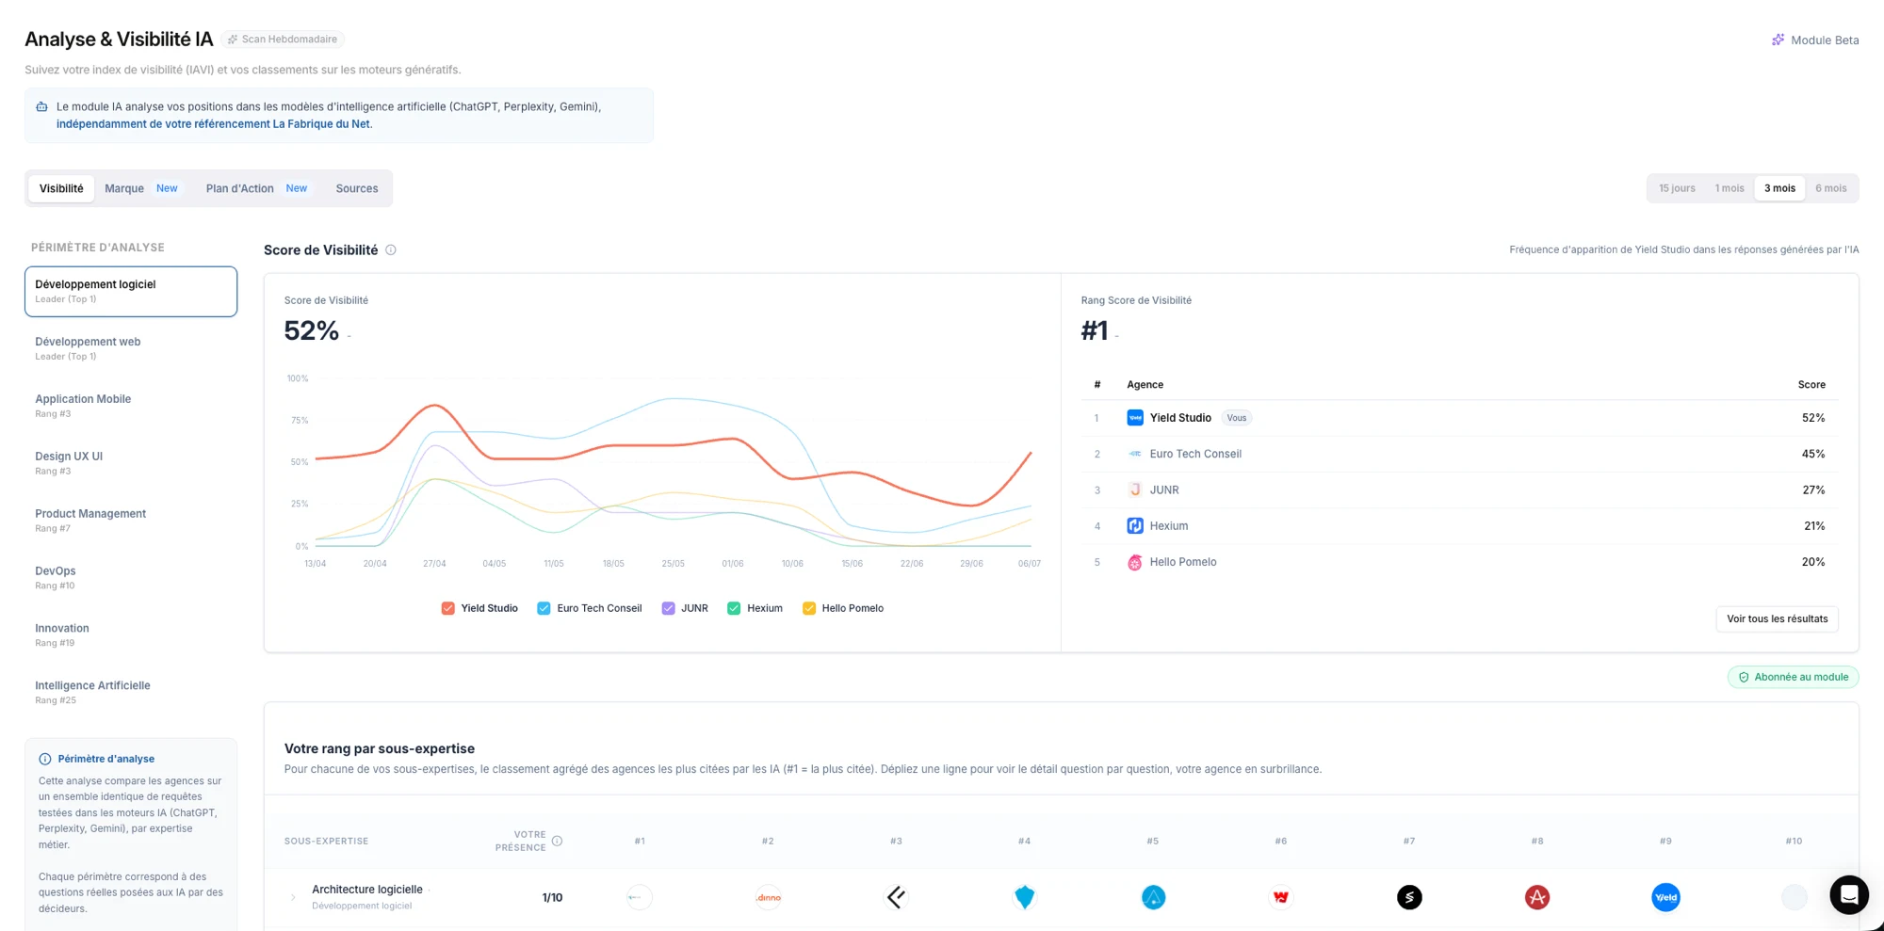Image resolution: width=1884 pixels, height=931 pixels.
Task: Click the rank #1 agency logo for Architecture logicielle
Action: tap(640, 897)
